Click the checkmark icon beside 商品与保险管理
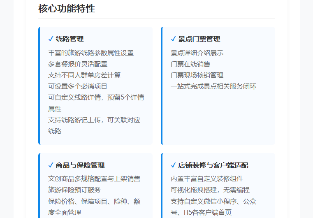 point(51,165)
